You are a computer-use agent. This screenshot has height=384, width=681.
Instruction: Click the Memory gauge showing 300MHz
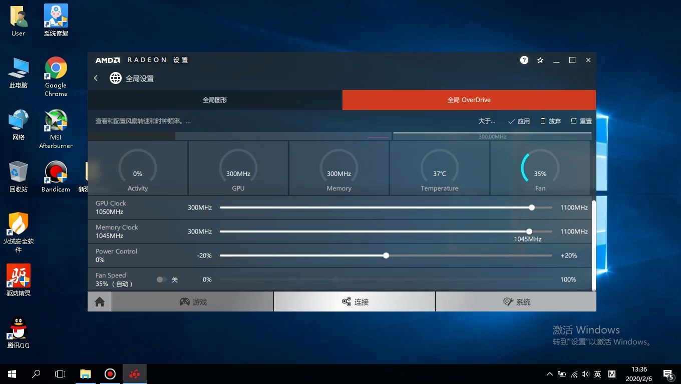339,168
